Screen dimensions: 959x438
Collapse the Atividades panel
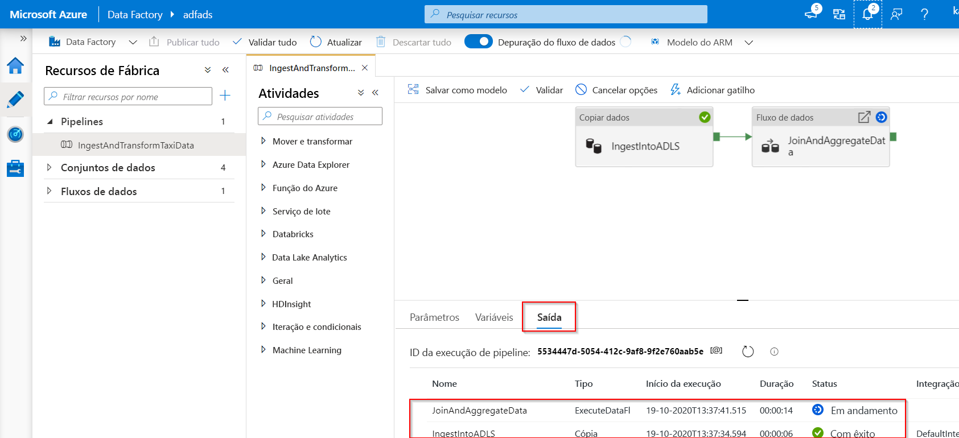(375, 93)
